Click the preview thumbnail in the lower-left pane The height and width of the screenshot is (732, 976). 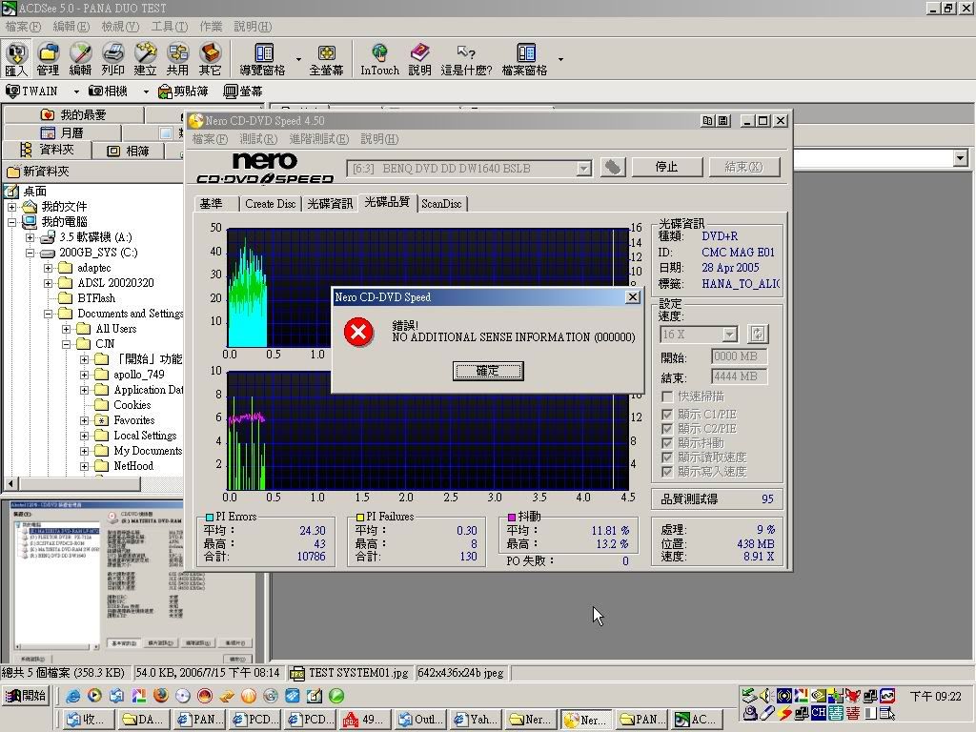130,582
